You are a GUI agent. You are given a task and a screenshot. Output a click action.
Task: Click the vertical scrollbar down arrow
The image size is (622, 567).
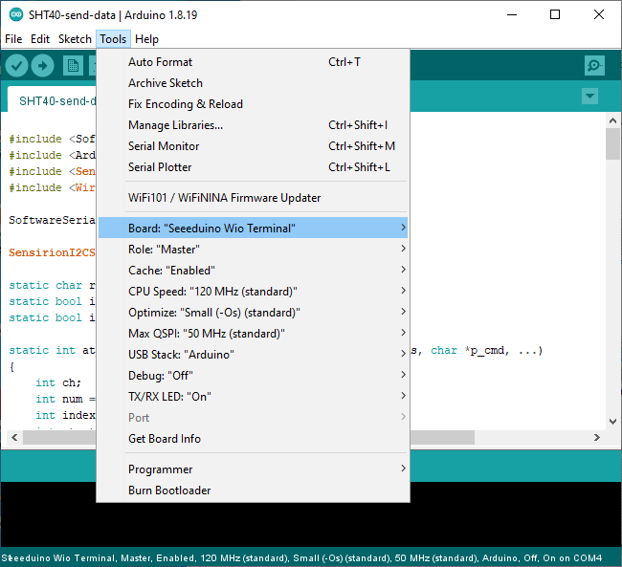(612, 421)
